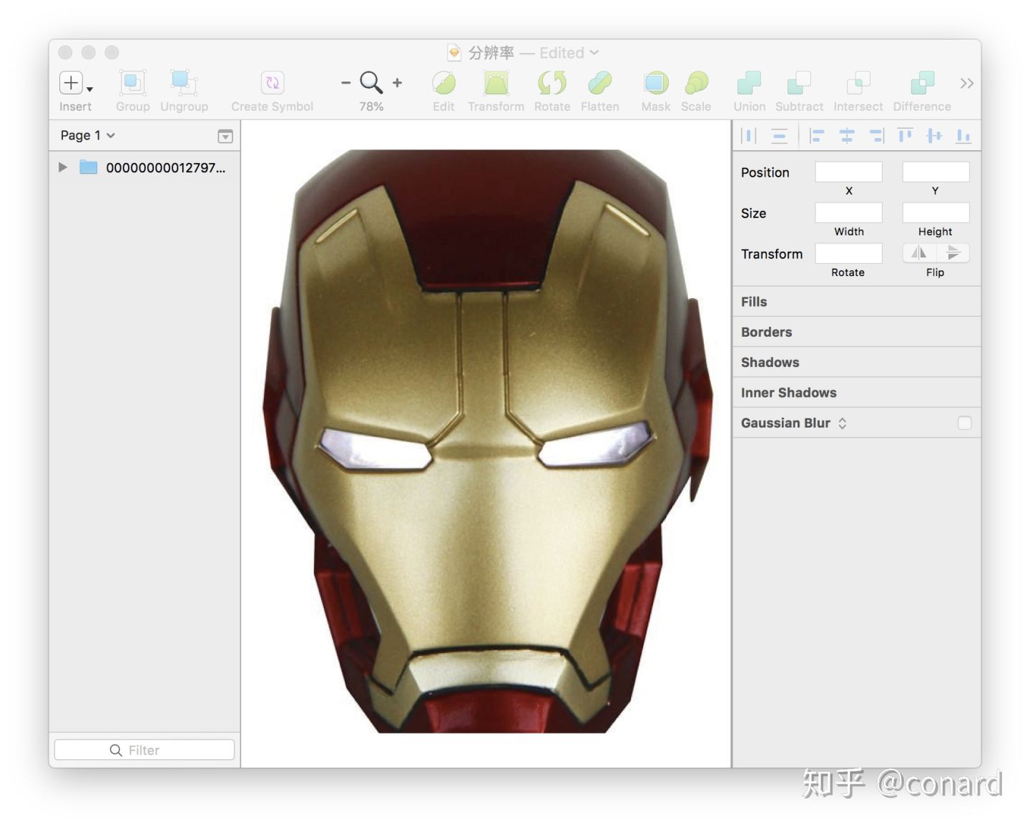Click the Filter layers search field

144,749
